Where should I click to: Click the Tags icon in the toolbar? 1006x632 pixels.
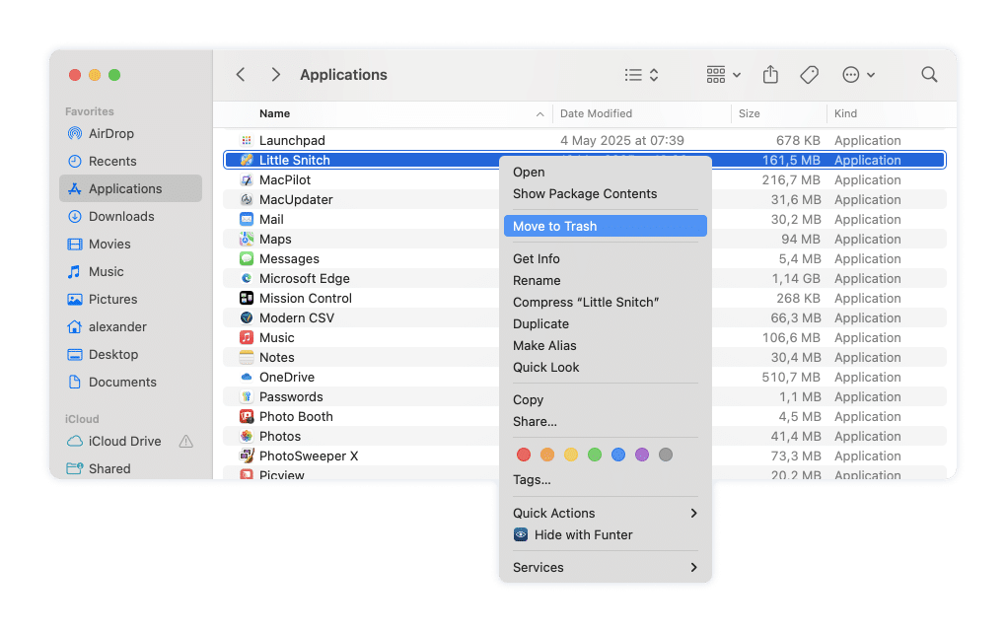(810, 74)
